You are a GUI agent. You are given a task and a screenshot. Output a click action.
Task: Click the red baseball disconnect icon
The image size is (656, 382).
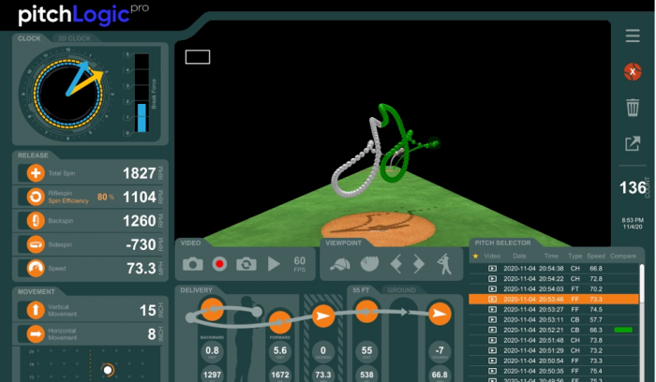pos(633,71)
